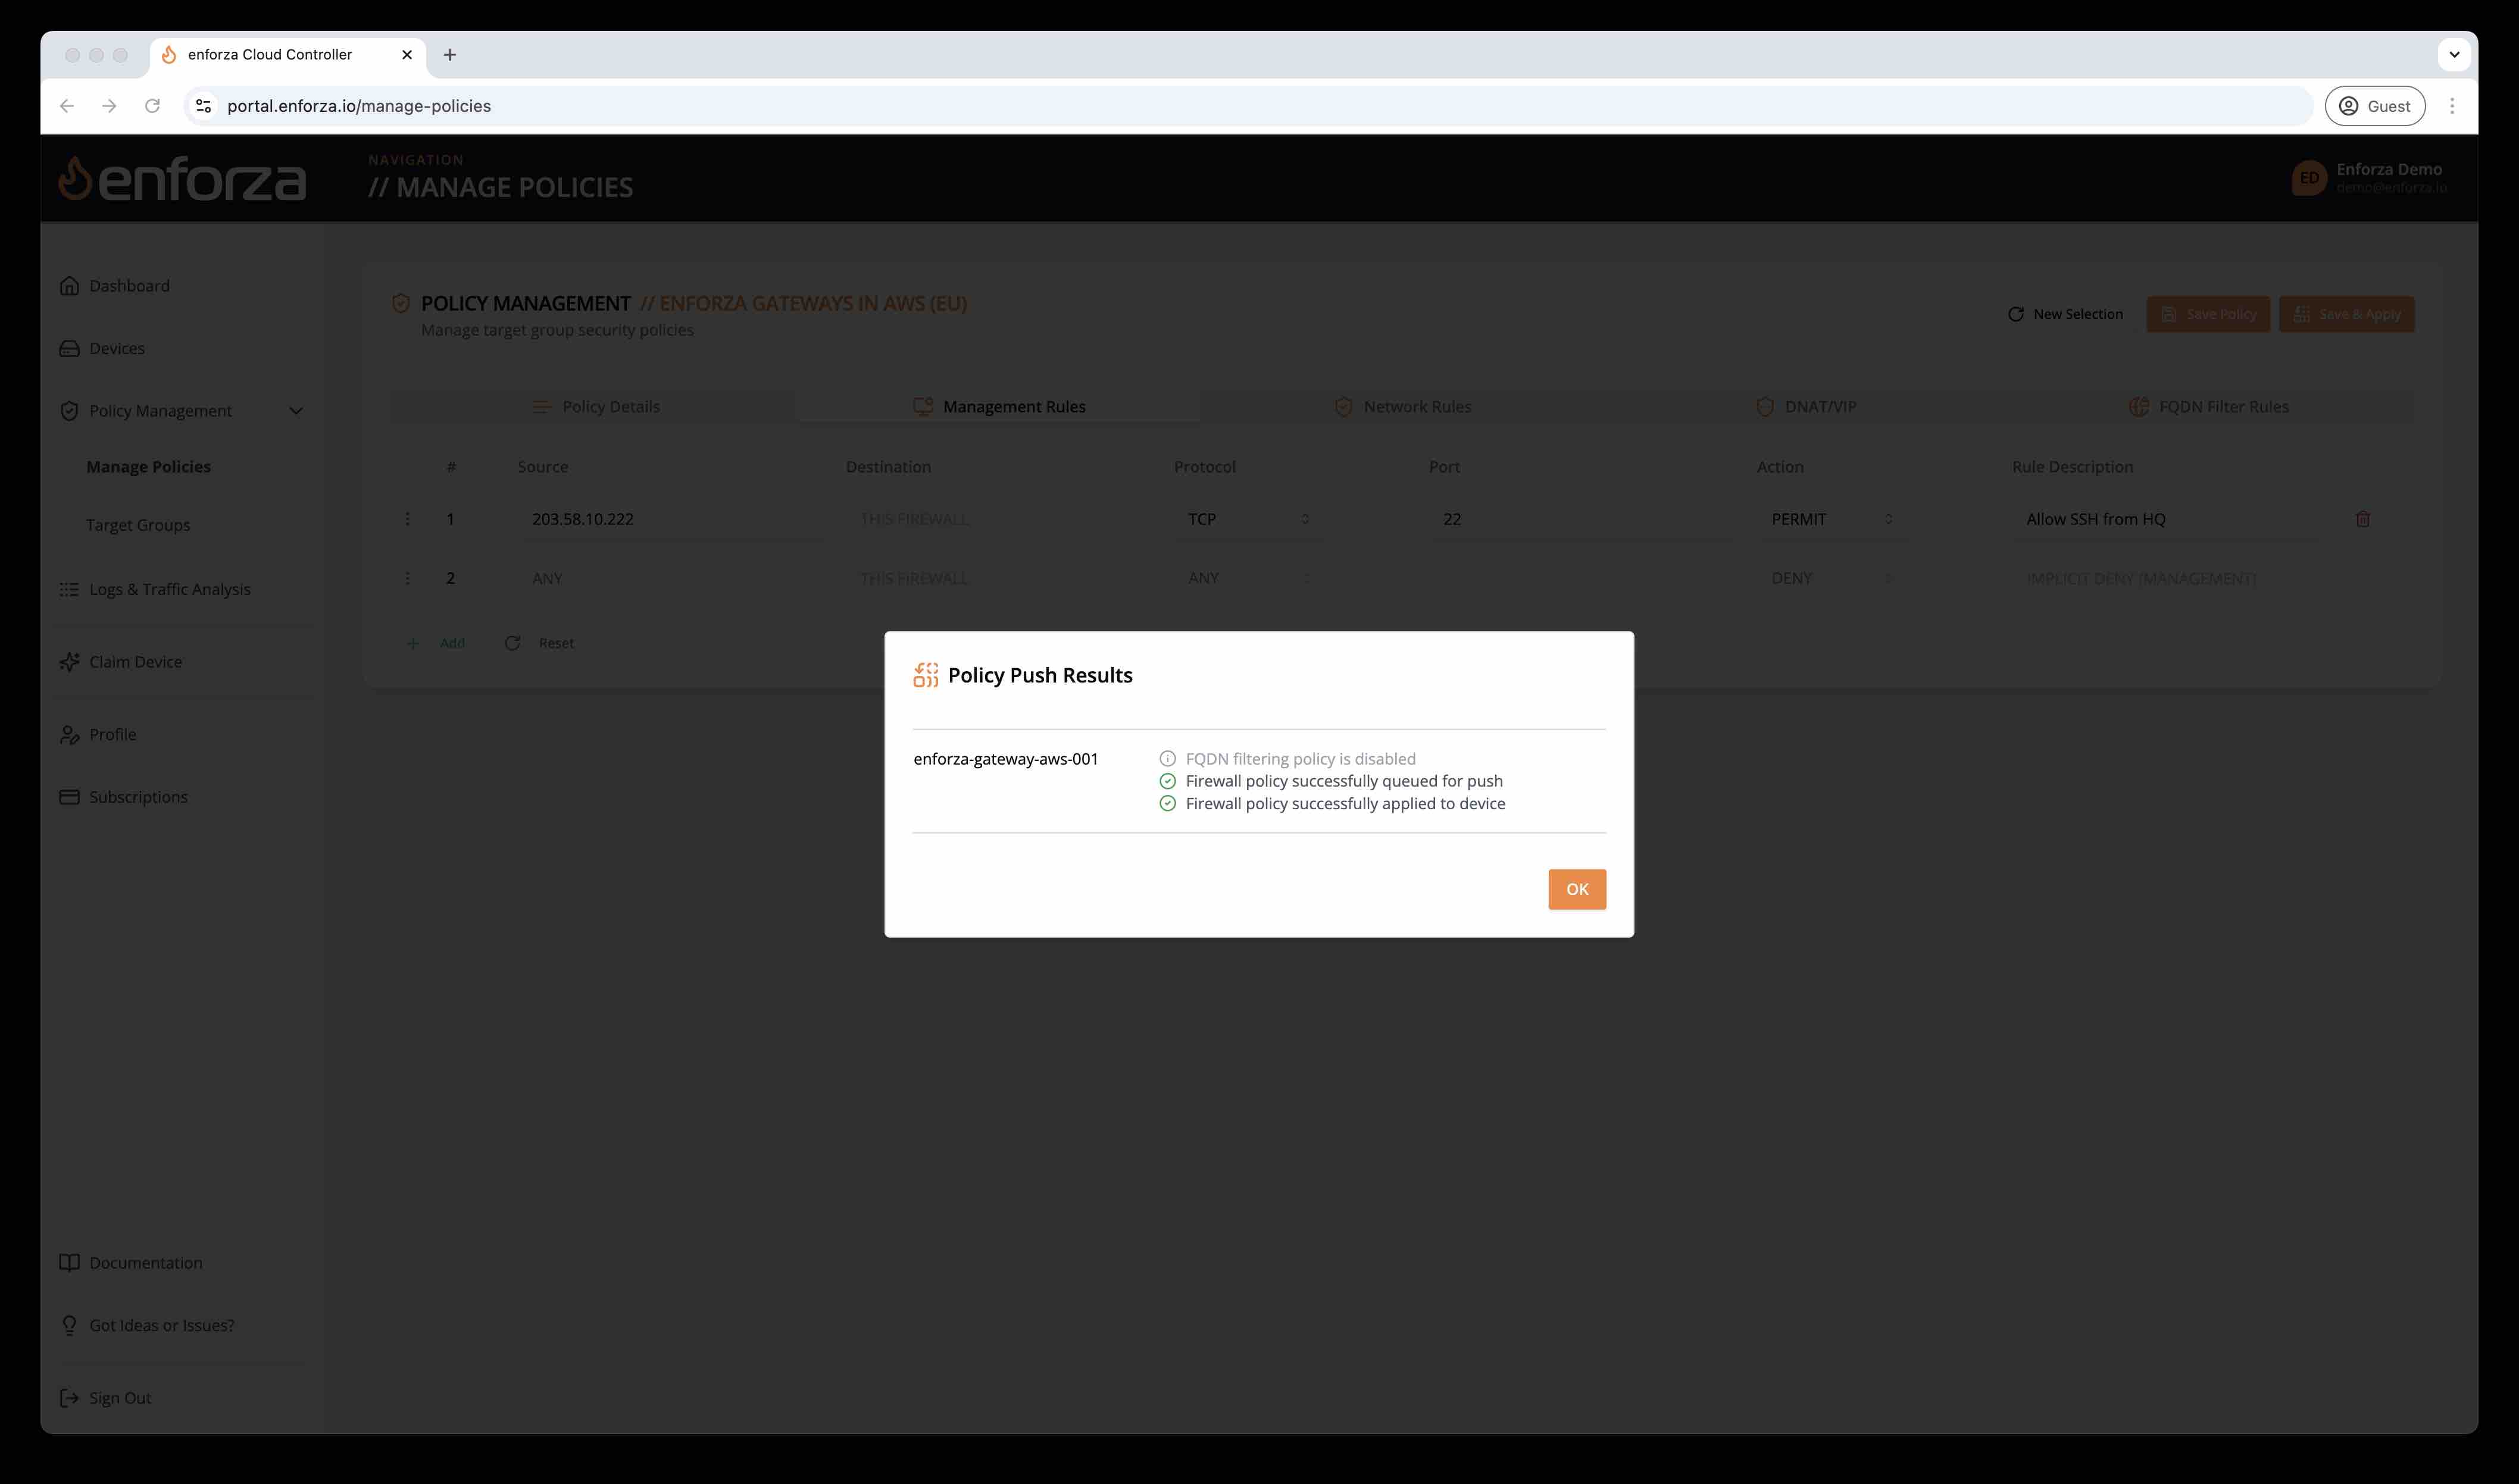The width and height of the screenshot is (2519, 1484).
Task: Delete rule 1 with the trash icon
Action: click(2363, 519)
